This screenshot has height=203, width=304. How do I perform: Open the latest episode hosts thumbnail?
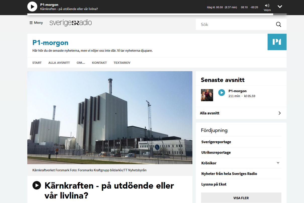click(207, 95)
